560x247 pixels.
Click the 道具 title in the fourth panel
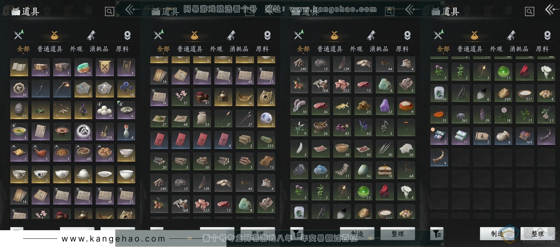tap(451, 12)
